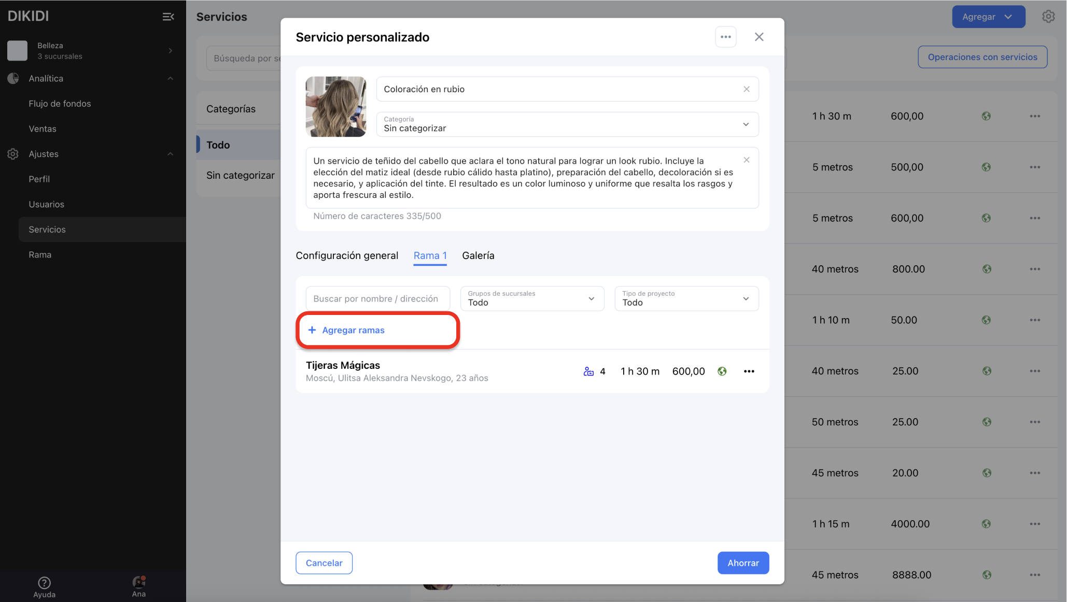1067x602 pixels.
Task: Open three-dot menu for Tijeras Mágicas branch
Action: pos(749,371)
